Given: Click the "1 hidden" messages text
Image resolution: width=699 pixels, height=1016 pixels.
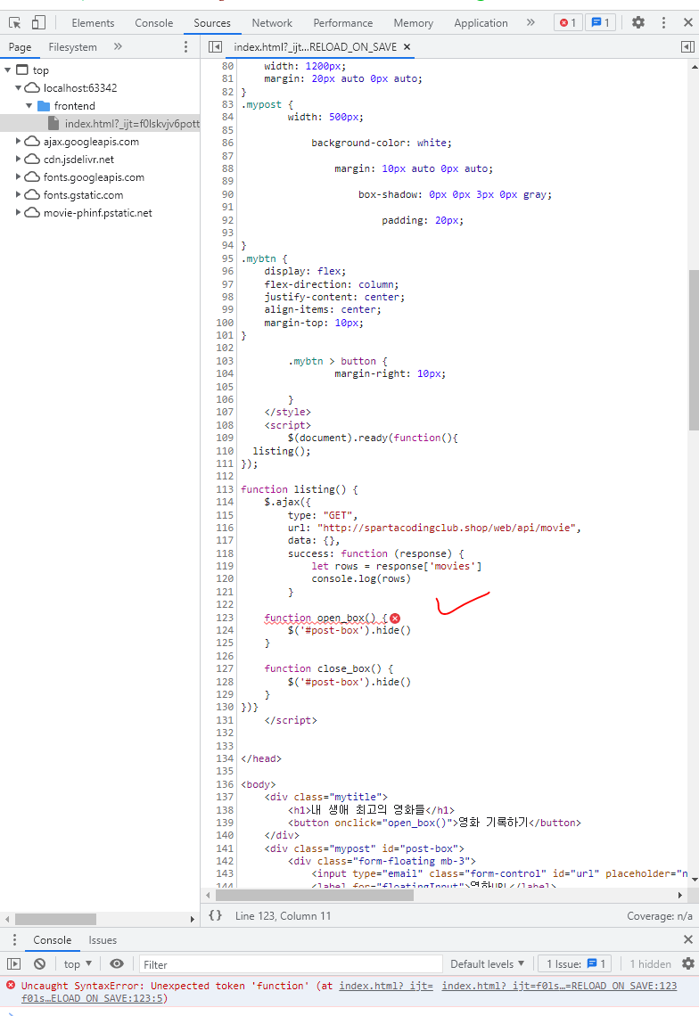Looking at the screenshot, I should click(x=650, y=964).
